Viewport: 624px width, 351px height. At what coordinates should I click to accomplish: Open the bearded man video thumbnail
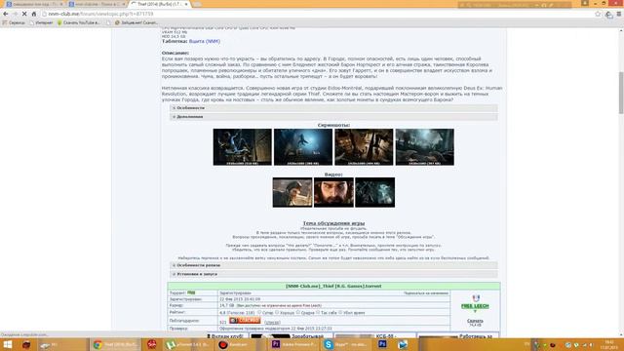coord(333,192)
